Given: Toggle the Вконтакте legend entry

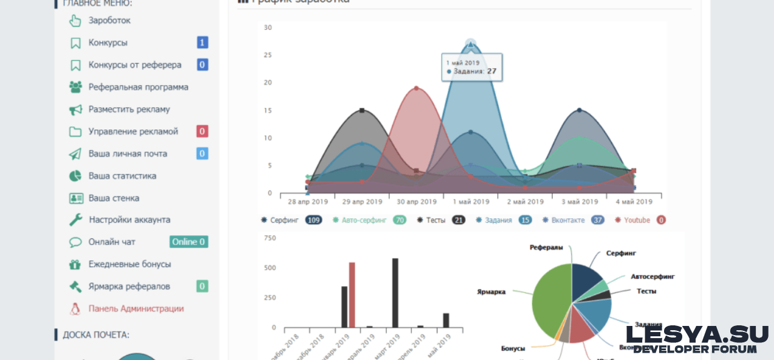Looking at the screenshot, I should pos(564,220).
